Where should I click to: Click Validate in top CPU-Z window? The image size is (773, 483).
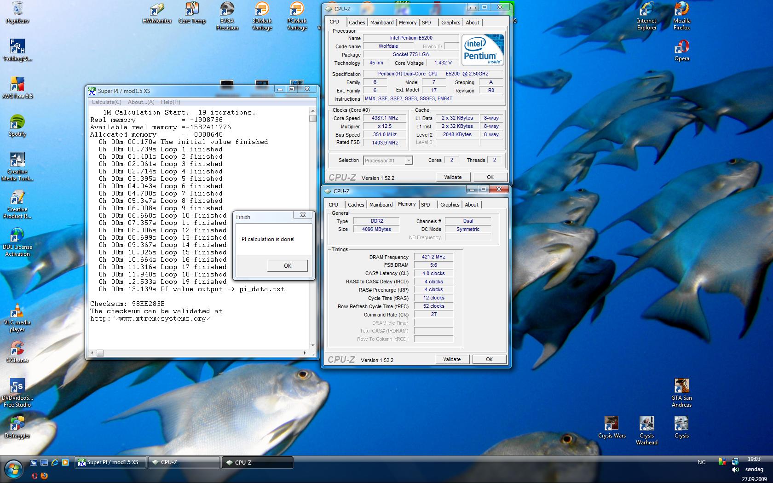tap(453, 177)
